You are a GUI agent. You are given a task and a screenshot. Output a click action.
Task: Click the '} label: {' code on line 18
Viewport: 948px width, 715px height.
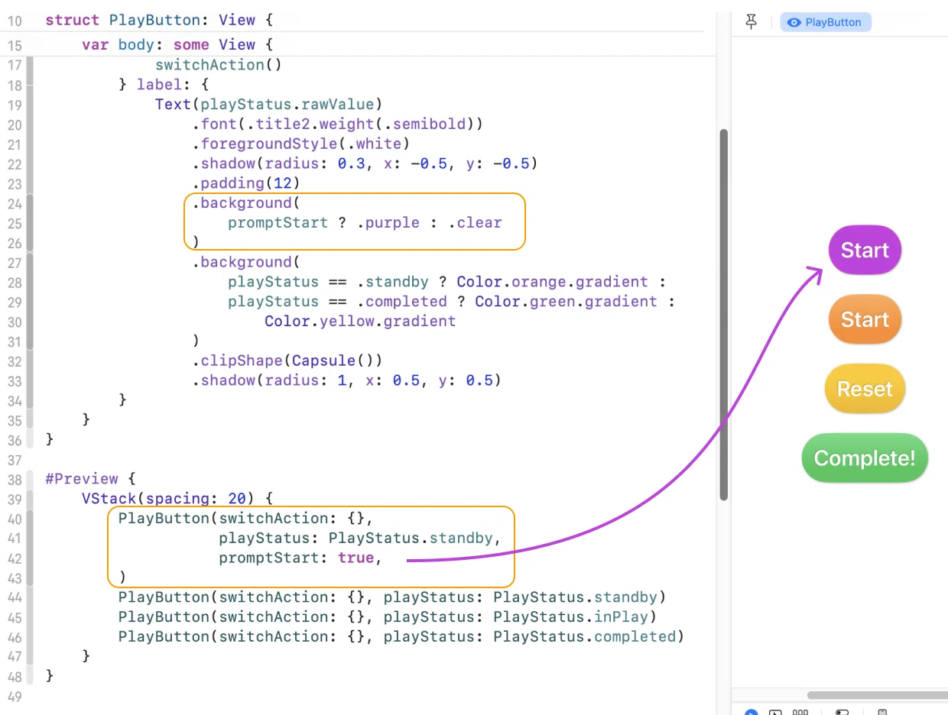click(x=164, y=85)
